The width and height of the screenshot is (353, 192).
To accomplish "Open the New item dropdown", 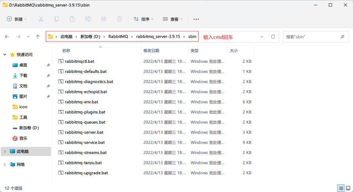I will point(17,19).
